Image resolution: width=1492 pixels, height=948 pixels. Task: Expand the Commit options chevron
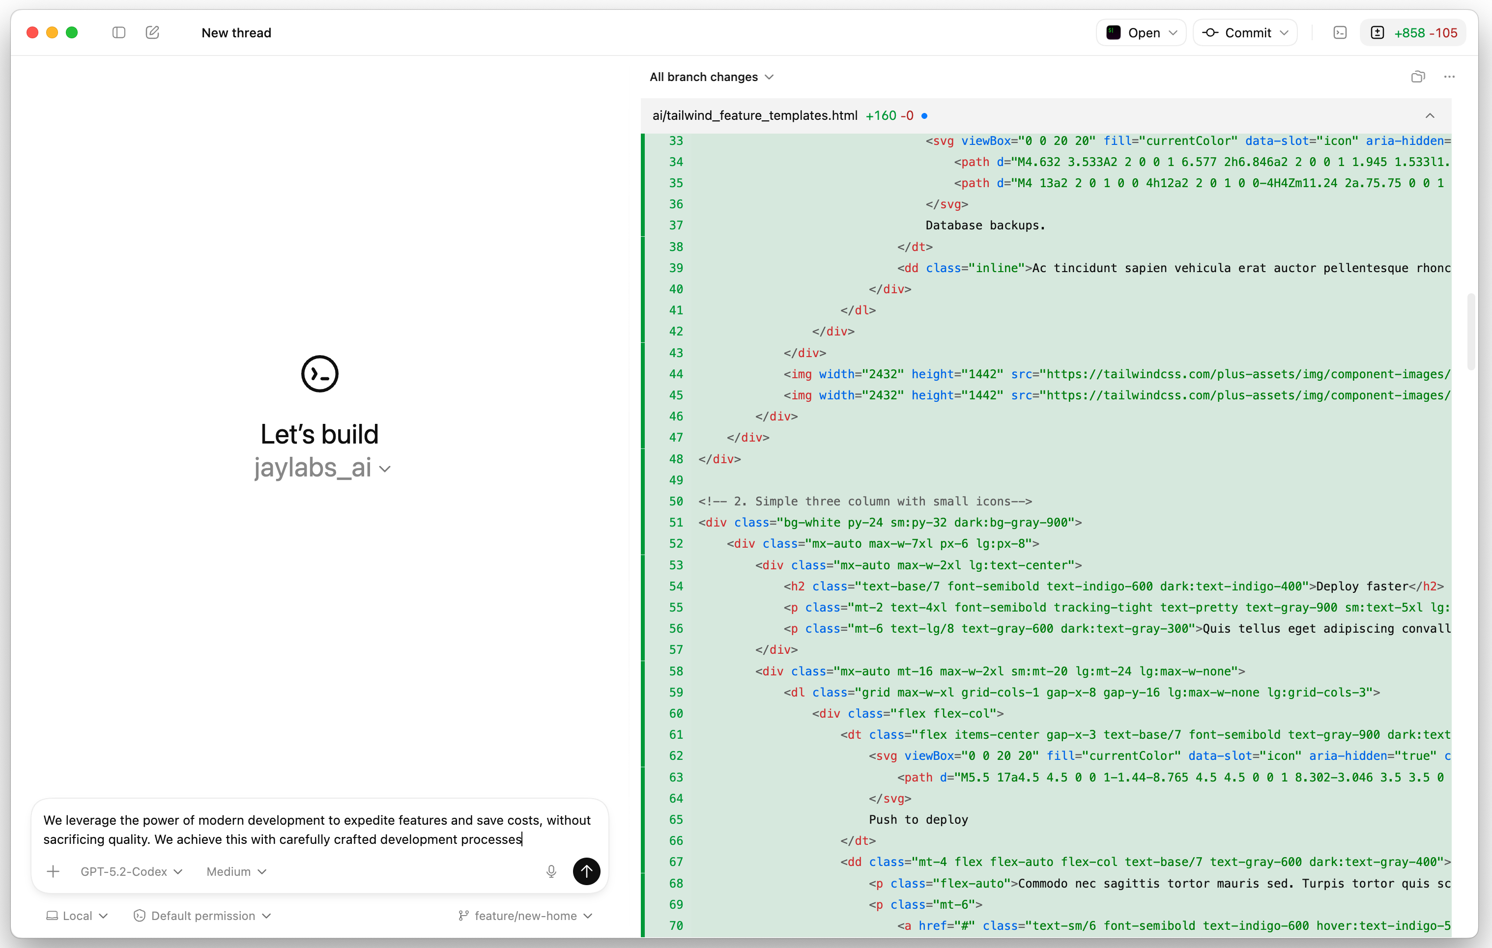click(x=1285, y=32)
